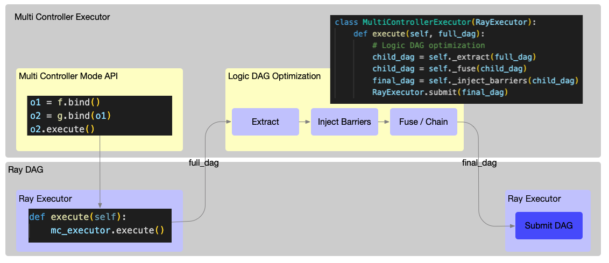Click the 'final_dag' edge label
This screenshot has height=263, width=609.
[479, 163]
